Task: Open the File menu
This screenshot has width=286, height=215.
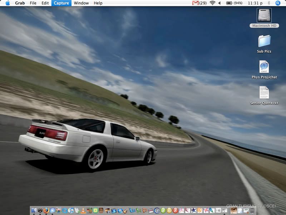Action: tap(33, 3)
